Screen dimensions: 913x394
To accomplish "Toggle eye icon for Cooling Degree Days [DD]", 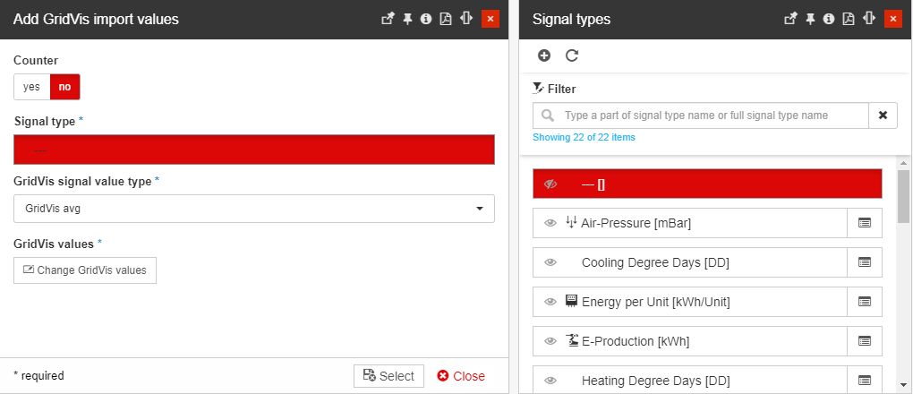I will coord(550,263).
